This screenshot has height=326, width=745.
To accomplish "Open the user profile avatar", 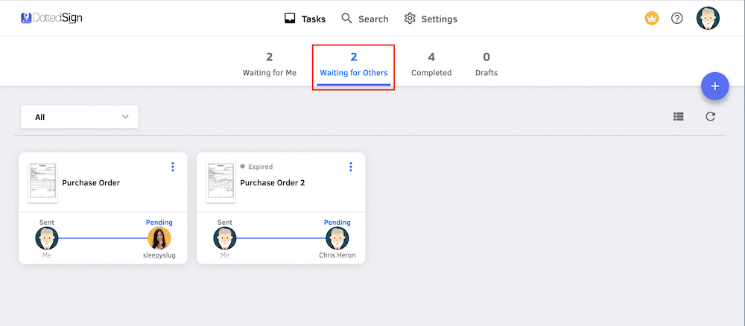I will [708, 19].
